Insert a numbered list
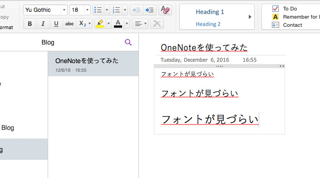The height and width of the screenshot is (178, 320). coord(116,10)
